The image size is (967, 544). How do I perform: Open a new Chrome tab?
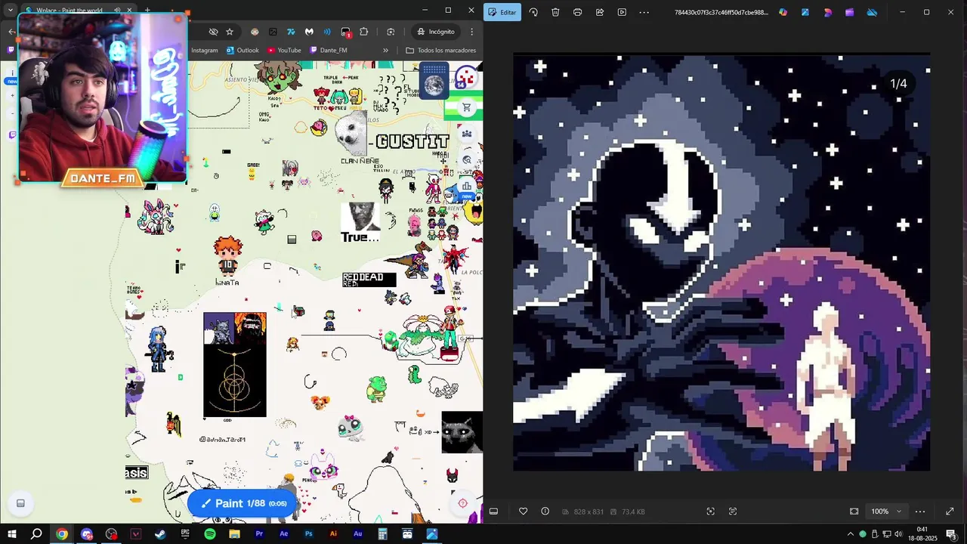(x=147, y=11)
